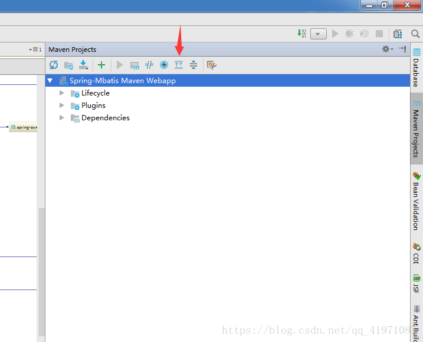Click the Make Project binary arrow icon

[x=301, y=34]
